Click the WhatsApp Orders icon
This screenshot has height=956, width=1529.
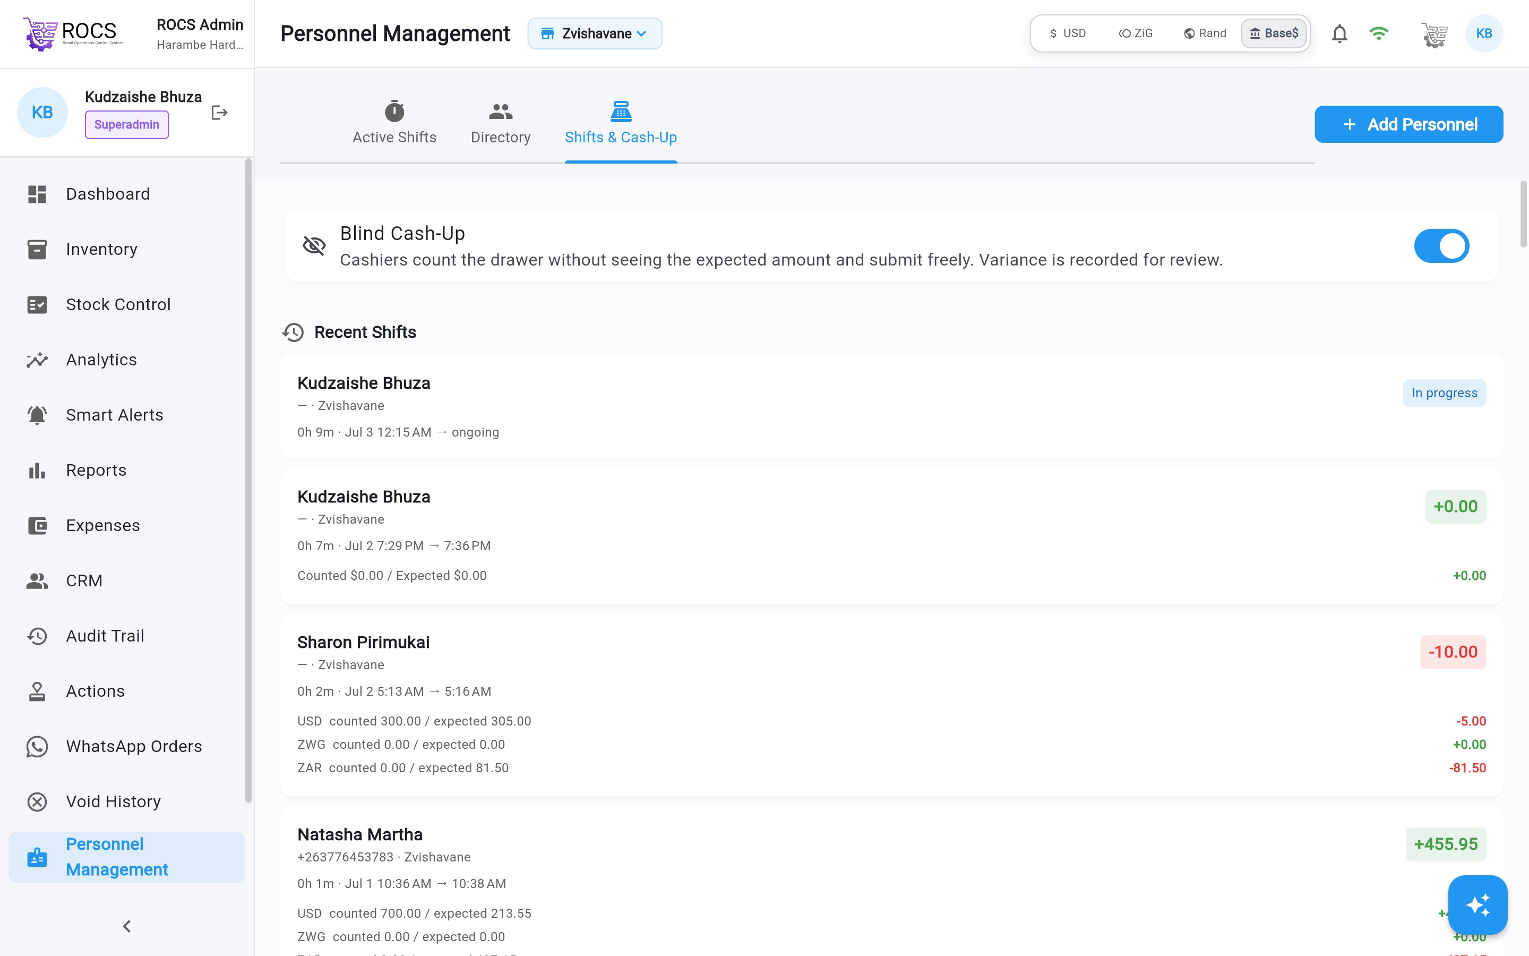click(37, 746)
